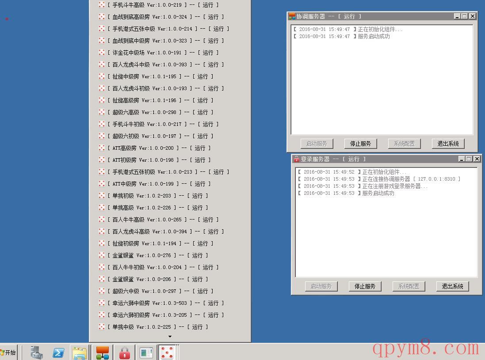Click log line 正在注册游戏登录服务器
The width and height of the screenshot is (485, 360).
(x=362, y=186)
